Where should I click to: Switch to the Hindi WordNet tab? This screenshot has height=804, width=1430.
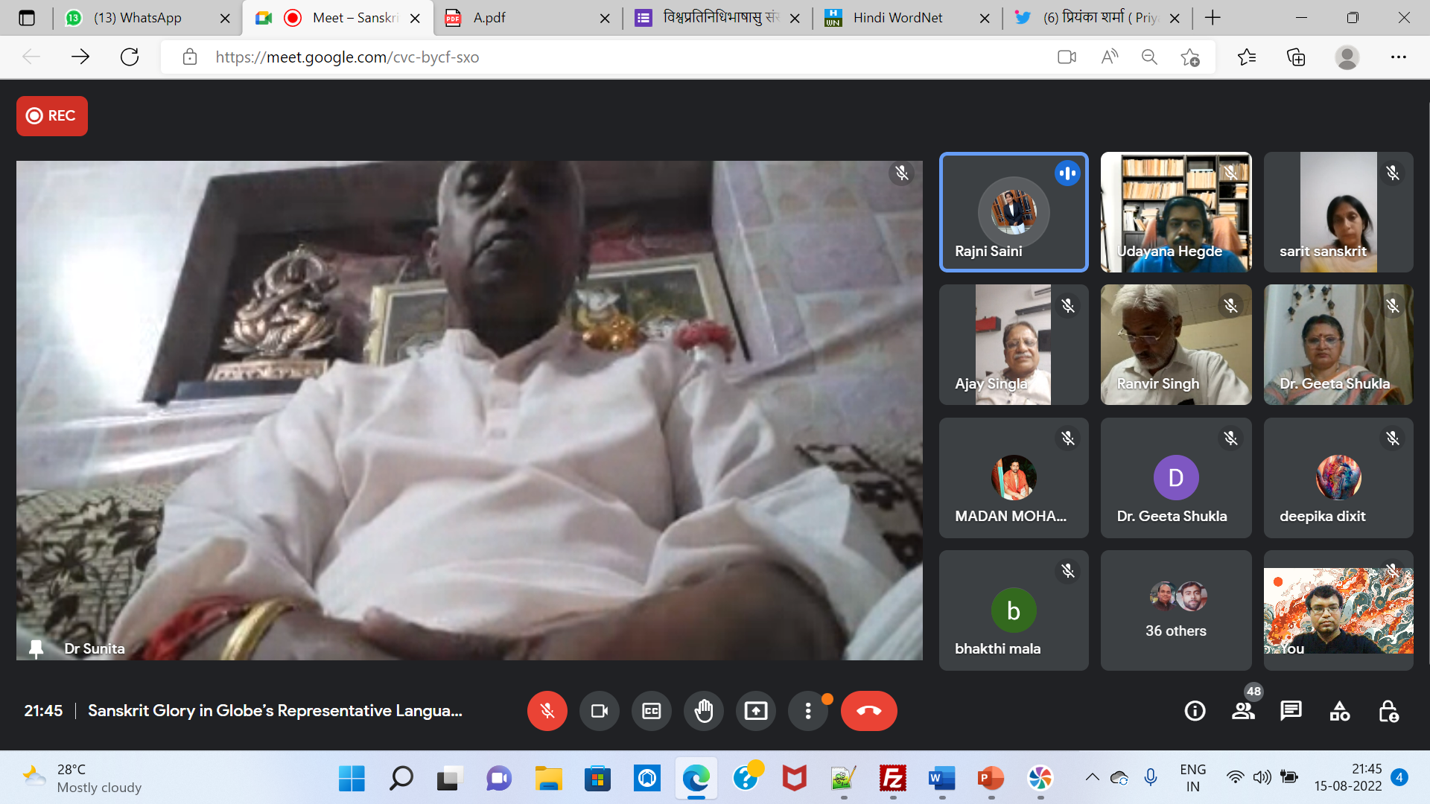(897, 18)
